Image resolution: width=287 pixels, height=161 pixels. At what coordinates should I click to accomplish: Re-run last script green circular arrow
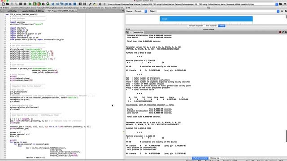[x=48, y=4]
